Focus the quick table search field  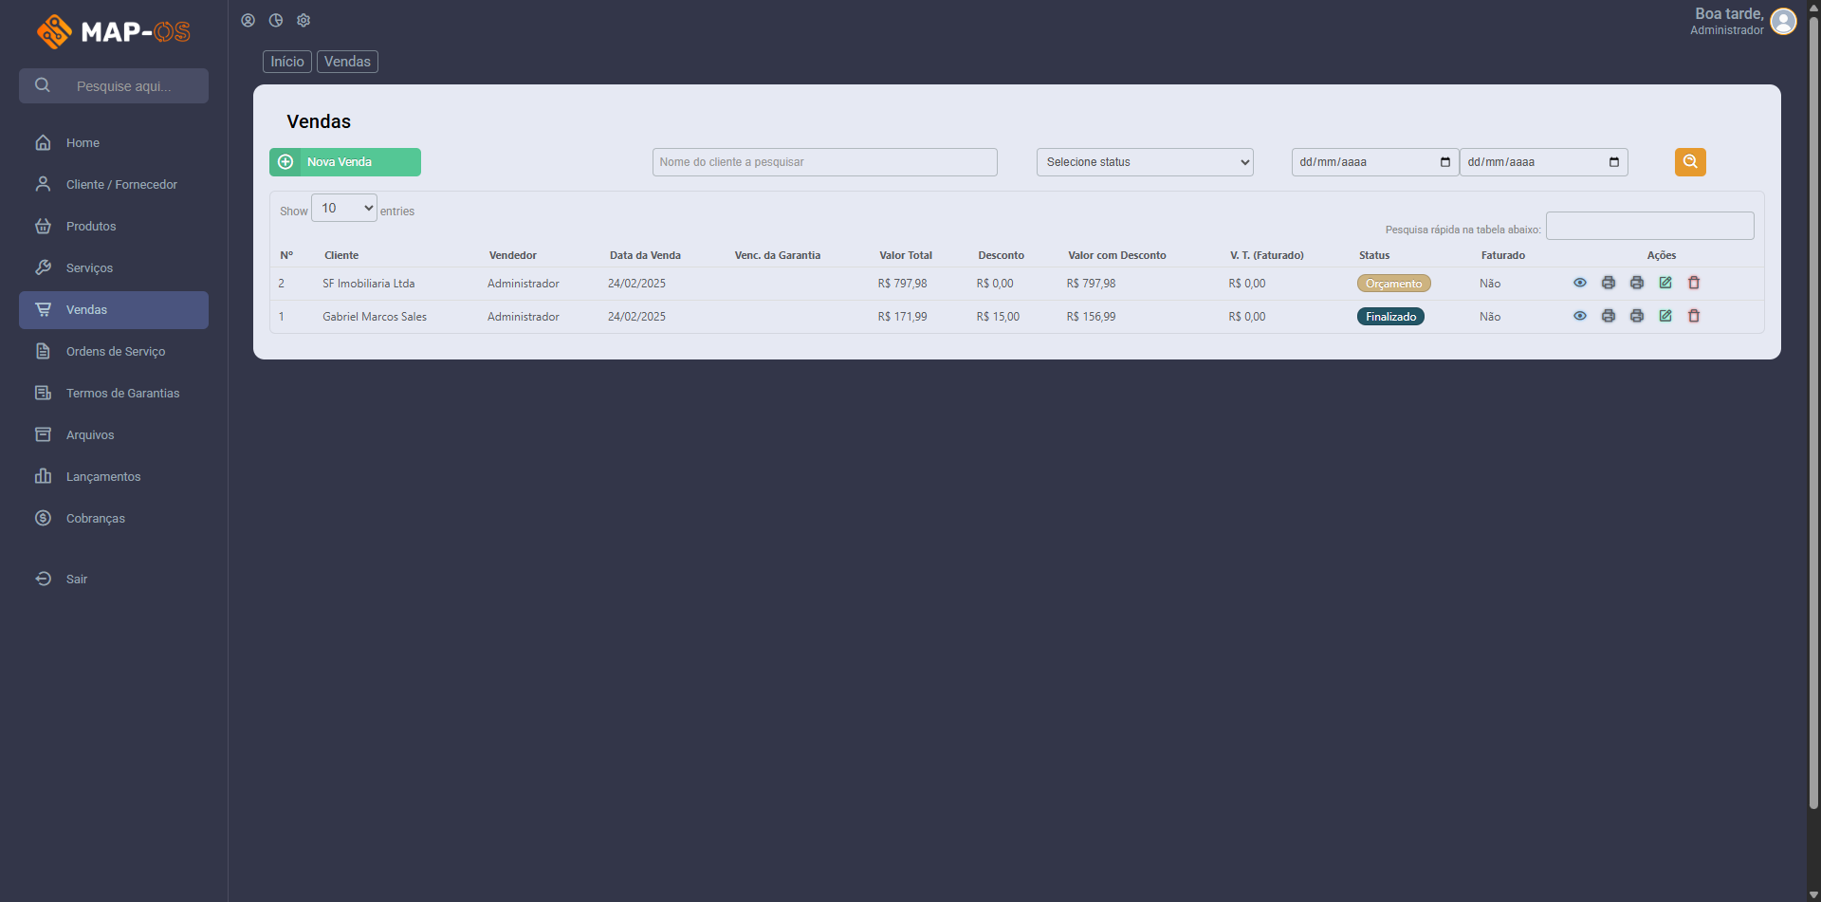pos(1650,226)
